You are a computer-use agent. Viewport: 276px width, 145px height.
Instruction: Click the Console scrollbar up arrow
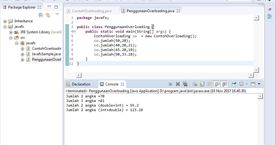click(x=260, y=96)
